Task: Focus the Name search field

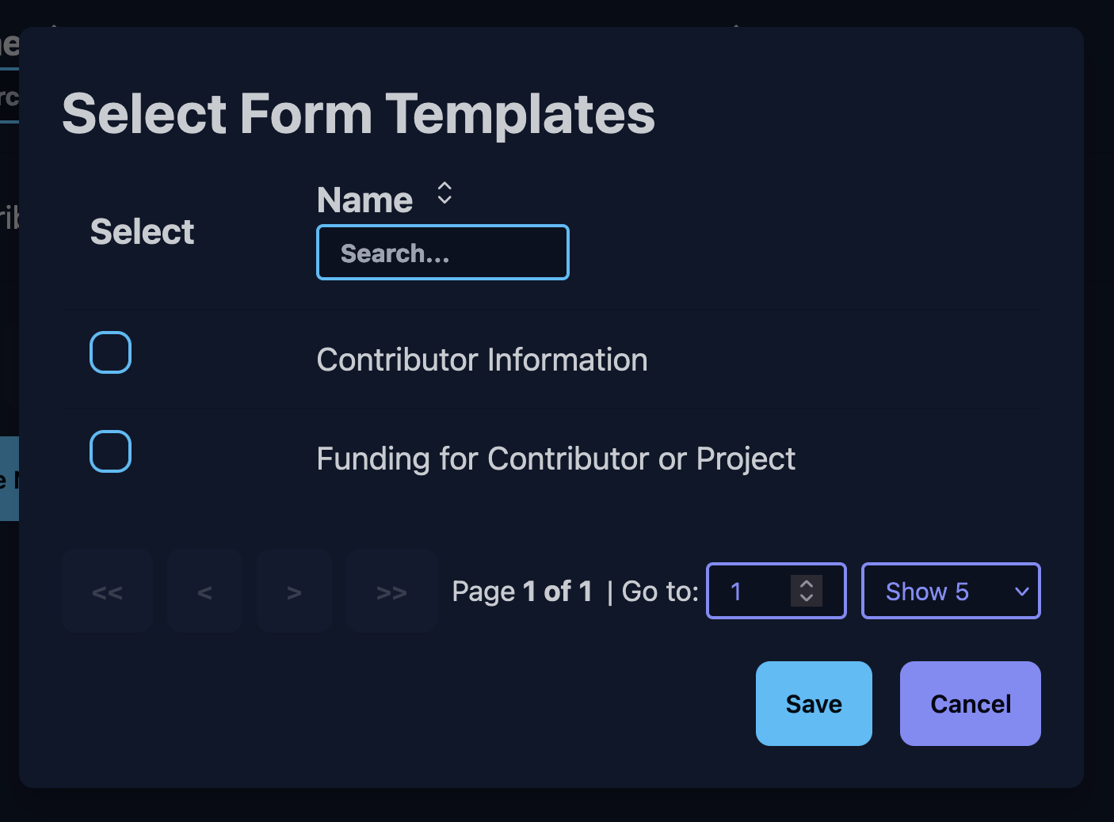Action: click(x=442, y=253)
